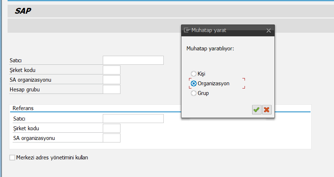Select the Kişi radio button
334x177 pixels.
point(194,74)
